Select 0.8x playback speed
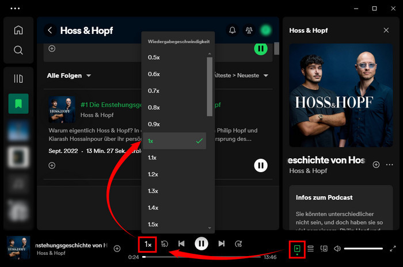 [174, 108]
